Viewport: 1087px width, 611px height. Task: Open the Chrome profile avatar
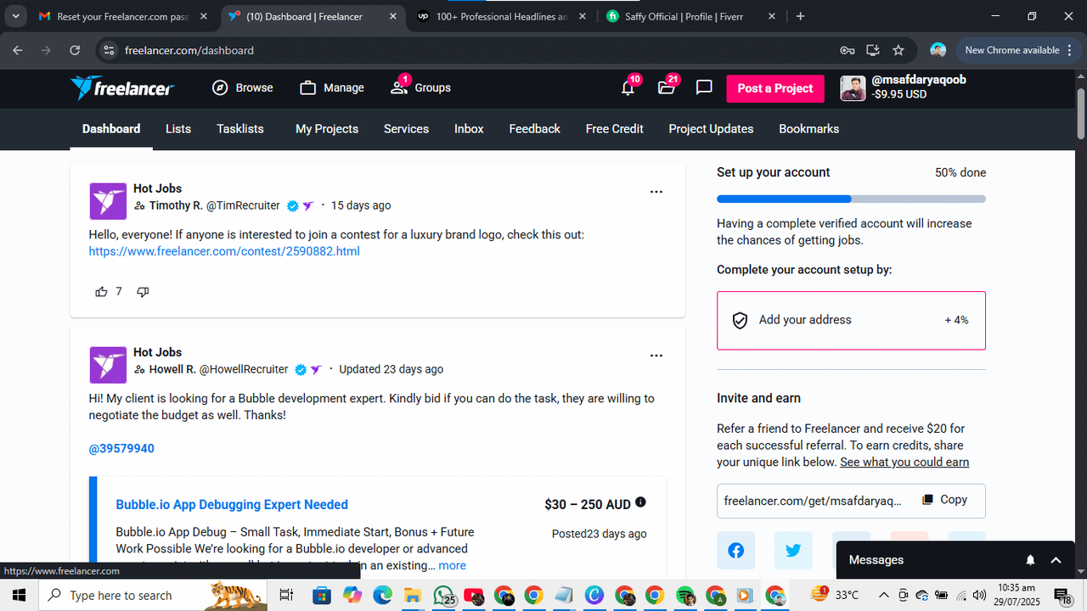(938, 50)
